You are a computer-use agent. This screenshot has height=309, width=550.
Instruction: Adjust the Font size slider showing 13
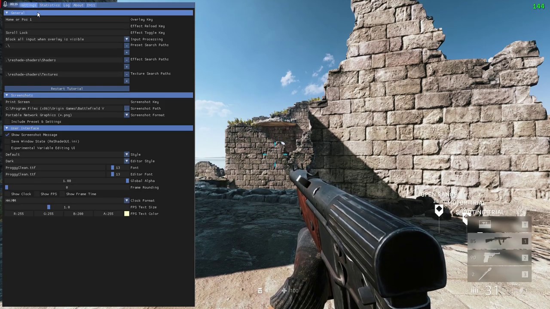[118, 168]
